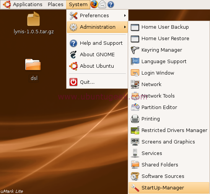The width and height of the screenshot is (210, 194).
Task: Click the Ubuntu logo icon in panel
Action: click(x=7, y=5)
